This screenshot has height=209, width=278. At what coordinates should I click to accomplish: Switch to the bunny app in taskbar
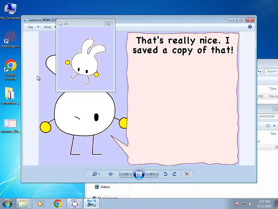point(75,204)
